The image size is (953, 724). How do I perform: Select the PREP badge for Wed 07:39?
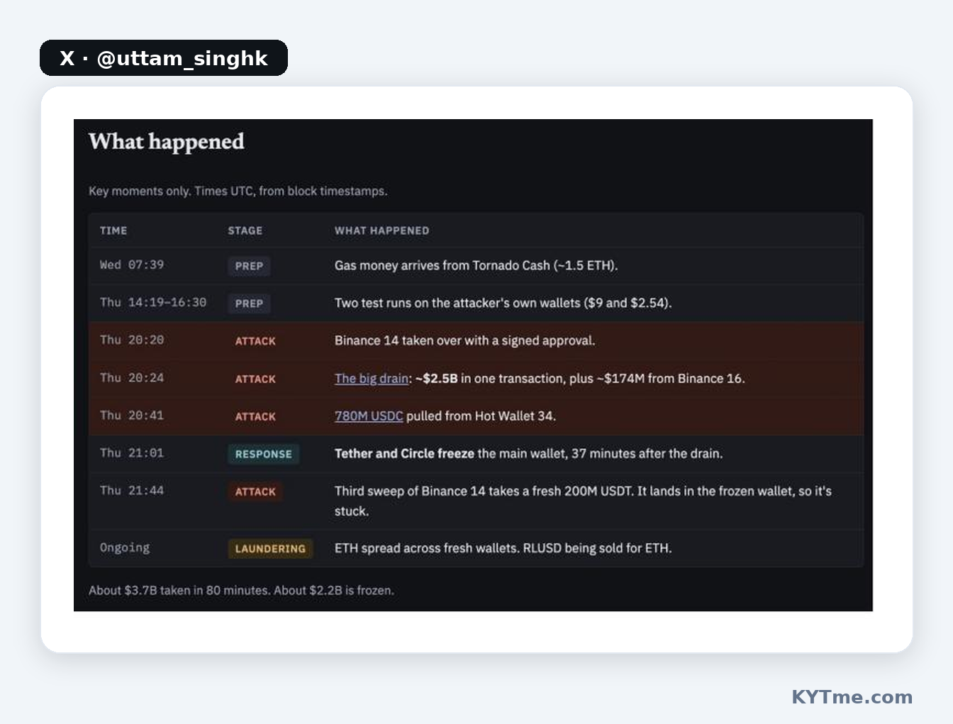click(249, 266)
